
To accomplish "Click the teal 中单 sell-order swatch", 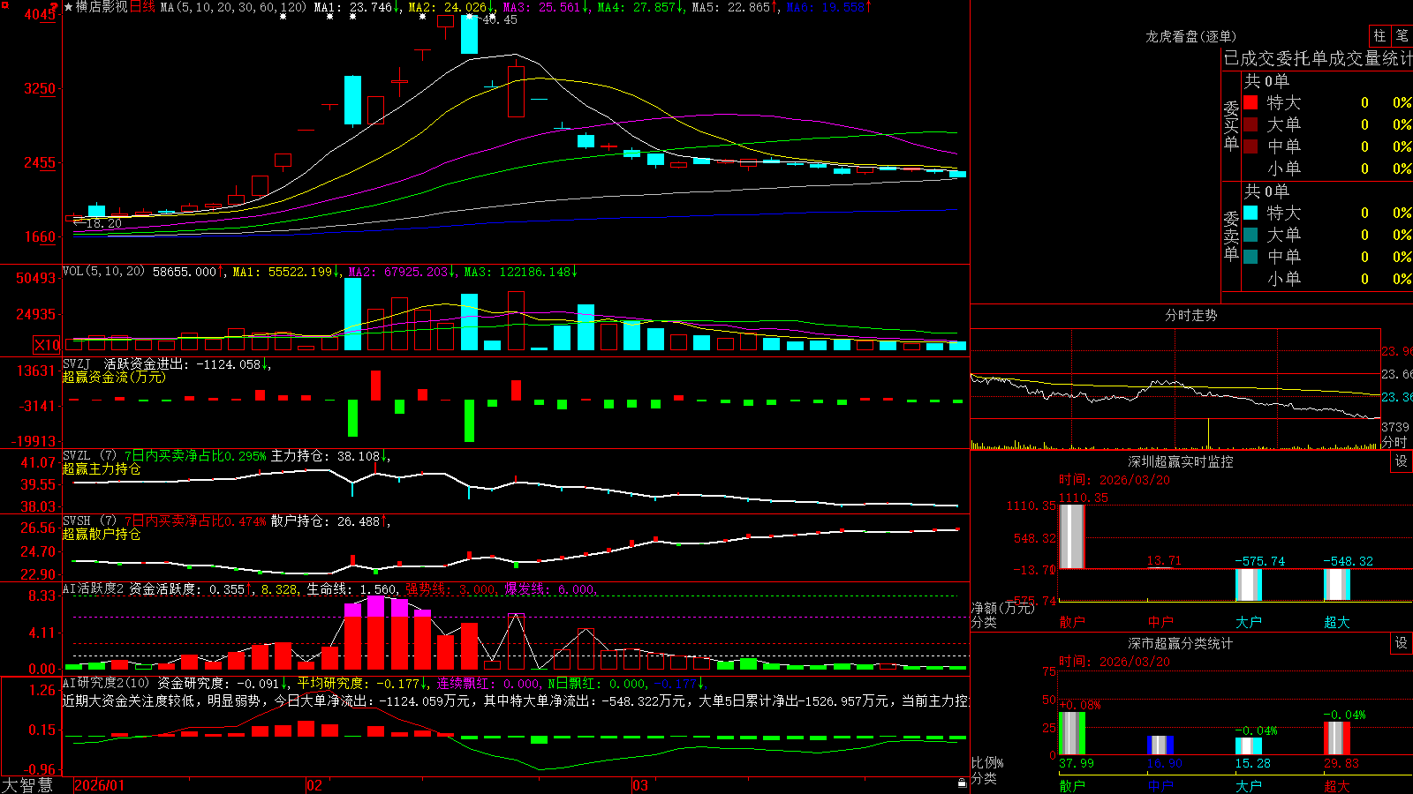I will pyautogui.click(x=1251, y=257).
